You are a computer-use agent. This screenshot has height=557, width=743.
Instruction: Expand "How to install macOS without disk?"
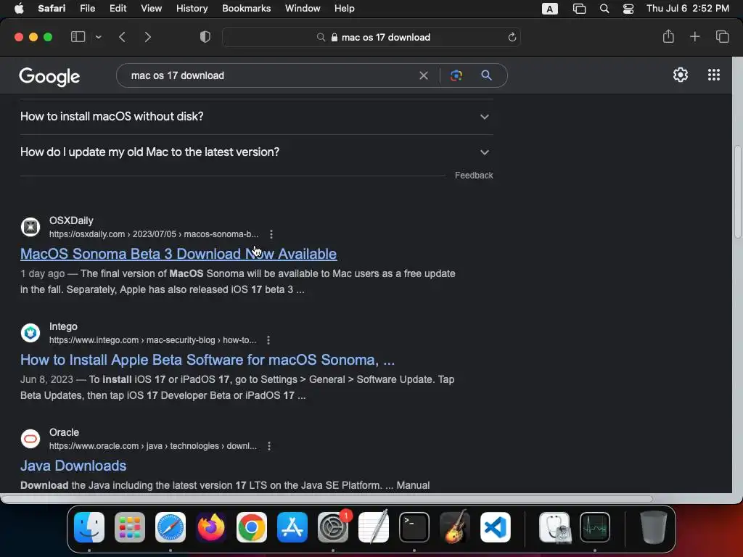(x=256, y=117)
